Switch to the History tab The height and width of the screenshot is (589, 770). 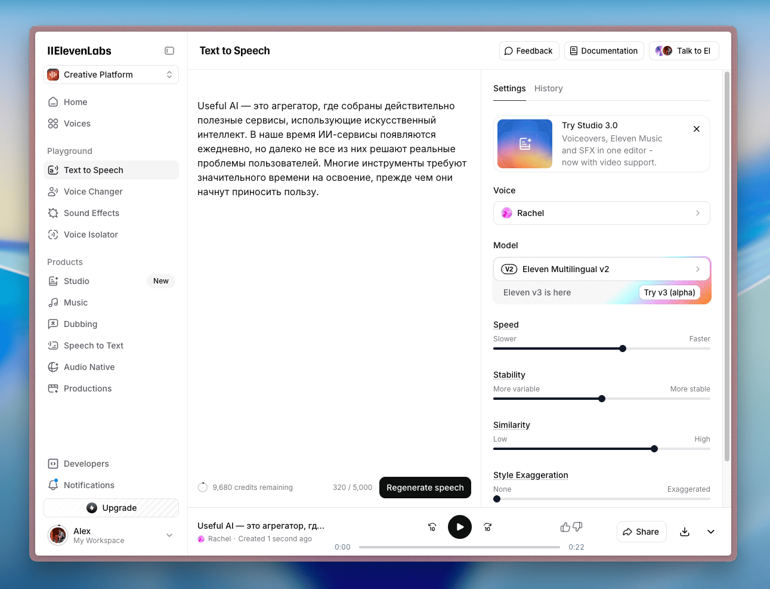click(548, 88)
